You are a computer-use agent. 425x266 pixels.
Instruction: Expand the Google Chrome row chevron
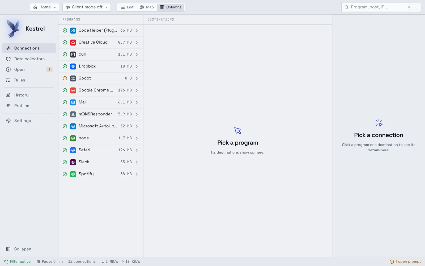click(137, 90)
